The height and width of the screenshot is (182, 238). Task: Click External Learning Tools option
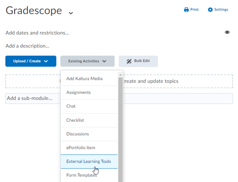pyautogui.click(x=88, y=162)
